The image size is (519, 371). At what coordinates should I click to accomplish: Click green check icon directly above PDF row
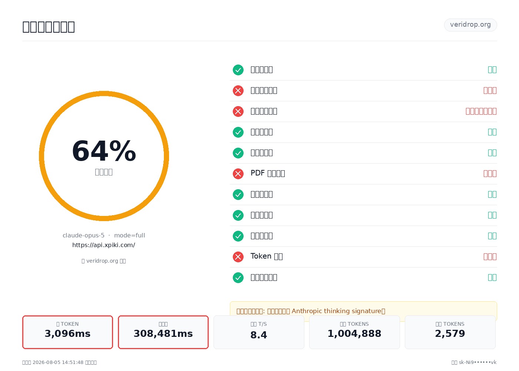click(238, 153)
